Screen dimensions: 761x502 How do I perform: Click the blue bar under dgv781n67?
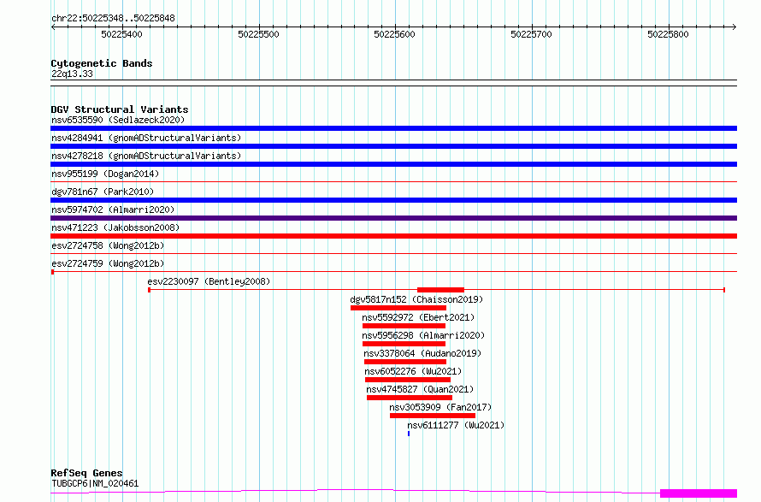tap(393, 200)
